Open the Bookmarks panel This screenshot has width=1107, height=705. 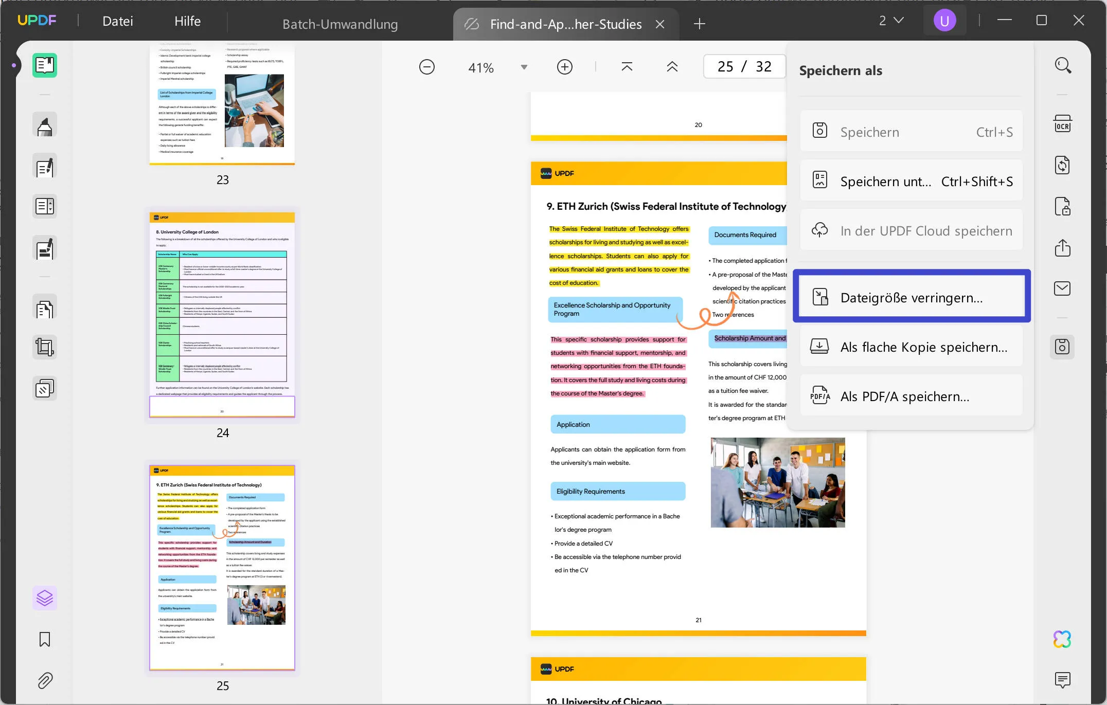[45, 639]
